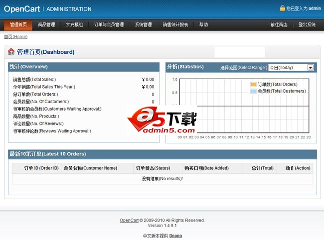Viewport: 324px width, 240px height.
Task: Click the 订单数(Total Orders) legend label
Action: [x=278, y=85]
